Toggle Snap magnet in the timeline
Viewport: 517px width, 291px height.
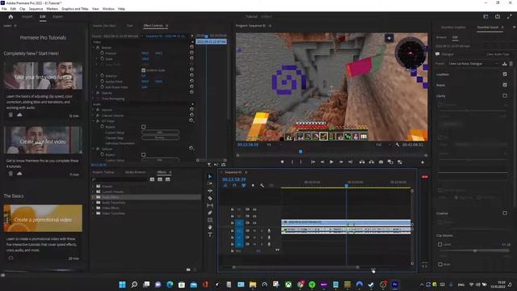point(234,185)
